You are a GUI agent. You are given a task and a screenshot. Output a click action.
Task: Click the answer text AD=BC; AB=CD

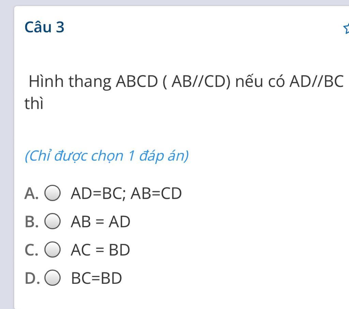click(126, 193)
